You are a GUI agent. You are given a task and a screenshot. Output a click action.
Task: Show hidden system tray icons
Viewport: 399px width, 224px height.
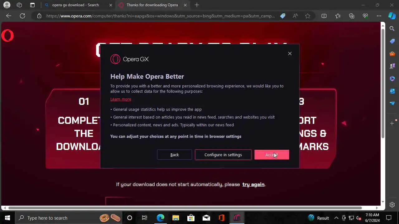point(336,218)
